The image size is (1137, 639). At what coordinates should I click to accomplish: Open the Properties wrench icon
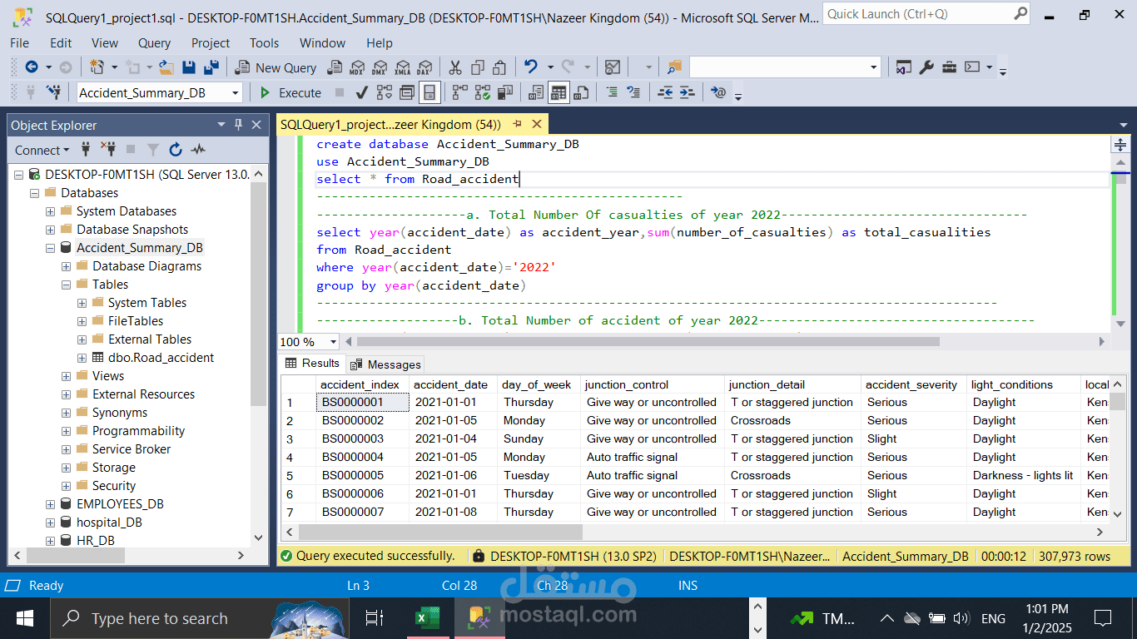coord(926,67)
